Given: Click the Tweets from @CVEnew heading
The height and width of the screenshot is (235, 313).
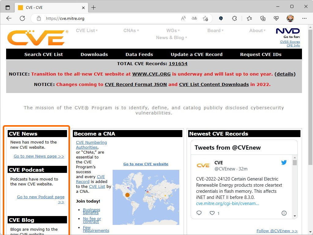Looking at the screenshot, I should (228, 147).
